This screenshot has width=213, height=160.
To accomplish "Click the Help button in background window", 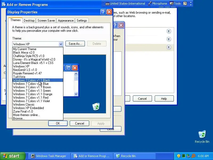I will point(164,99).
